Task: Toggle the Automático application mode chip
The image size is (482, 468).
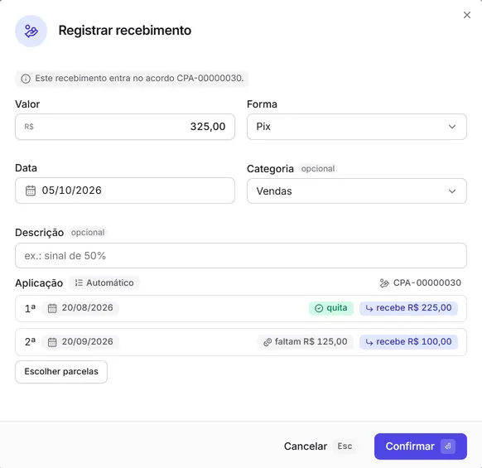Action: 104,282
